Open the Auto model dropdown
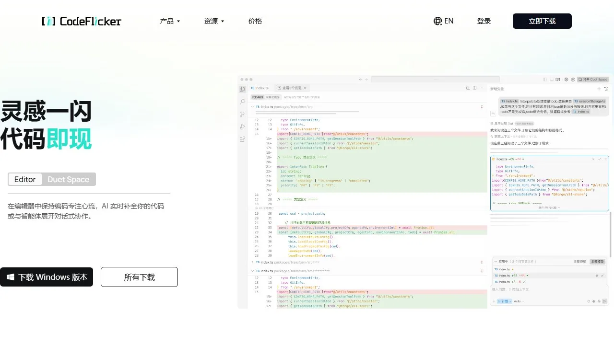 tap(519, 301)
